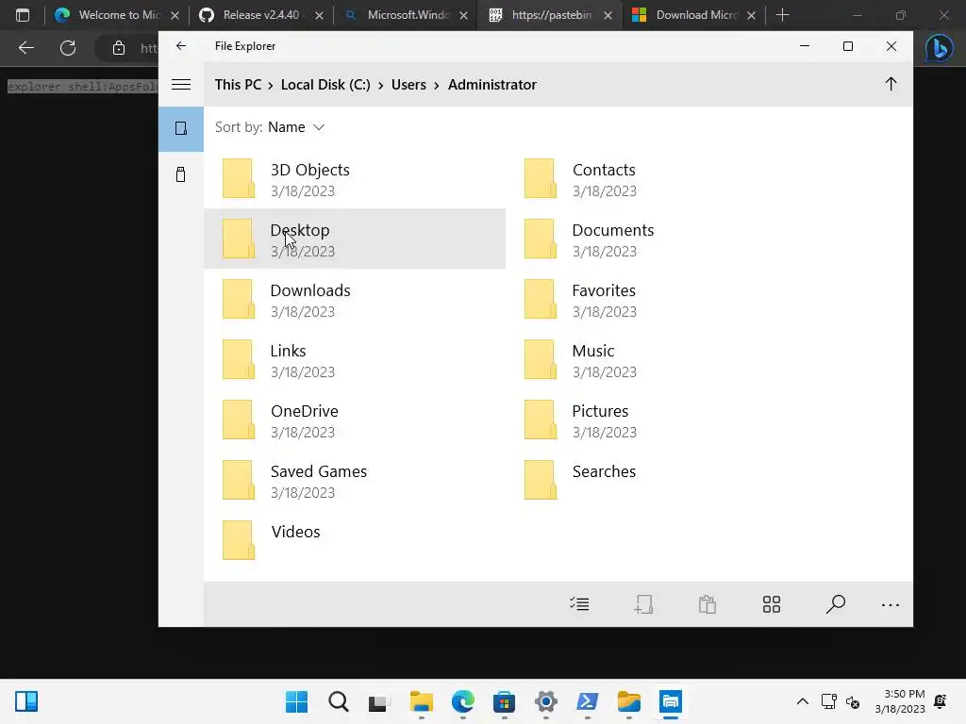Click the site lock icon in Edge address bar
The width and height of the screenshot is (966, 724).
pos(118,47)
